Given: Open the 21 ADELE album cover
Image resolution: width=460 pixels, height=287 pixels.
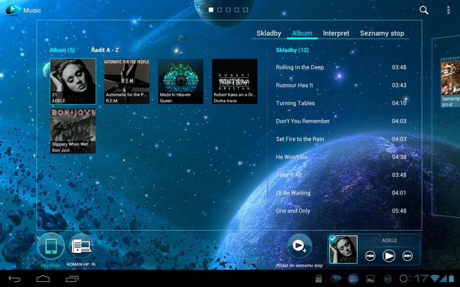Looking at the screenshot, I should click(73, 82).
